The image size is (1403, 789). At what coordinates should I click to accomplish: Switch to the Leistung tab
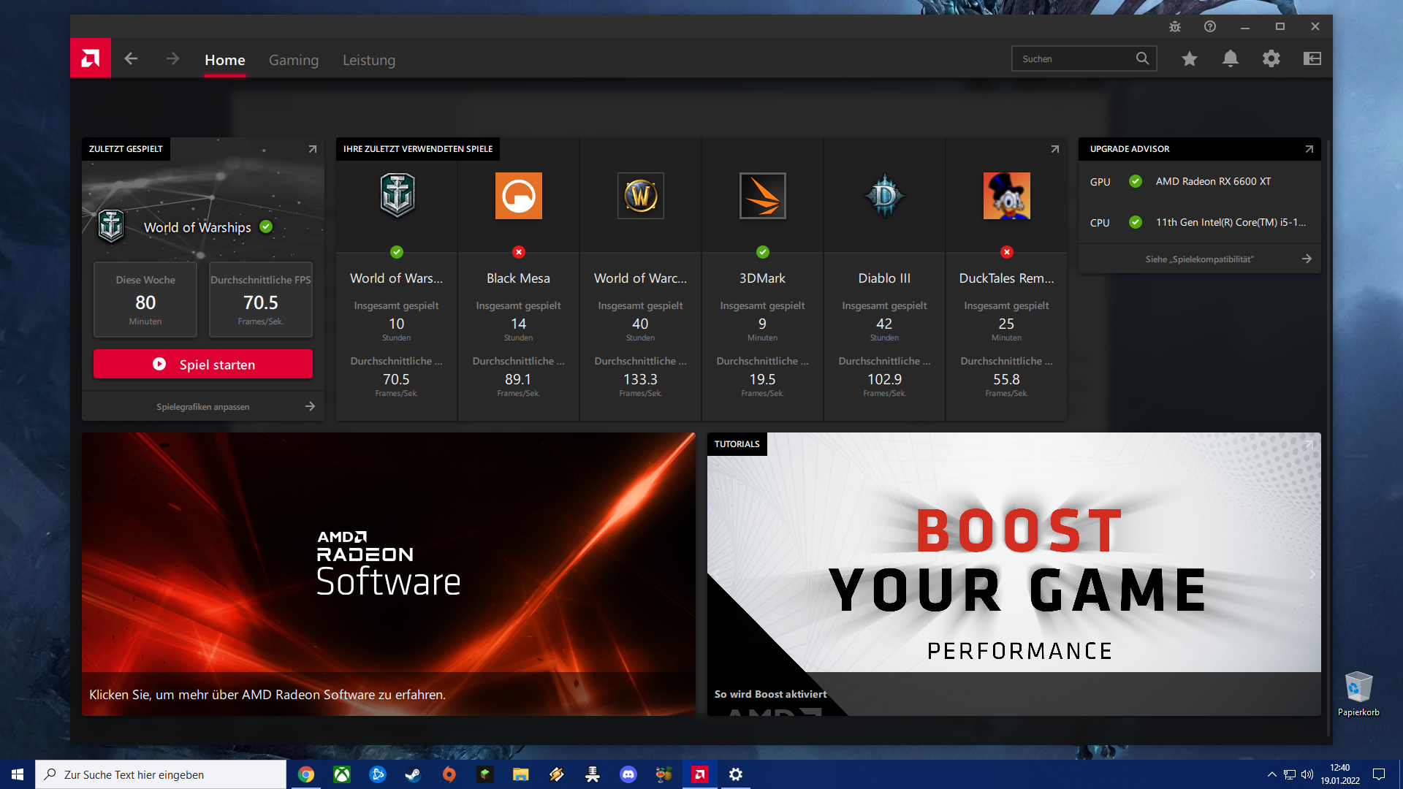[369, 60]
